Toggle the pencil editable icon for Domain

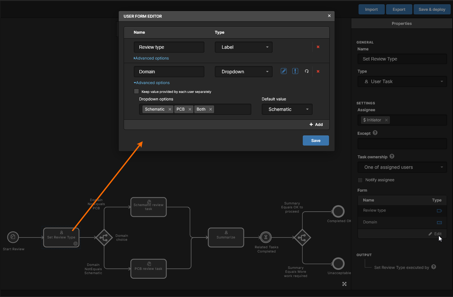[x=284, y=71]
